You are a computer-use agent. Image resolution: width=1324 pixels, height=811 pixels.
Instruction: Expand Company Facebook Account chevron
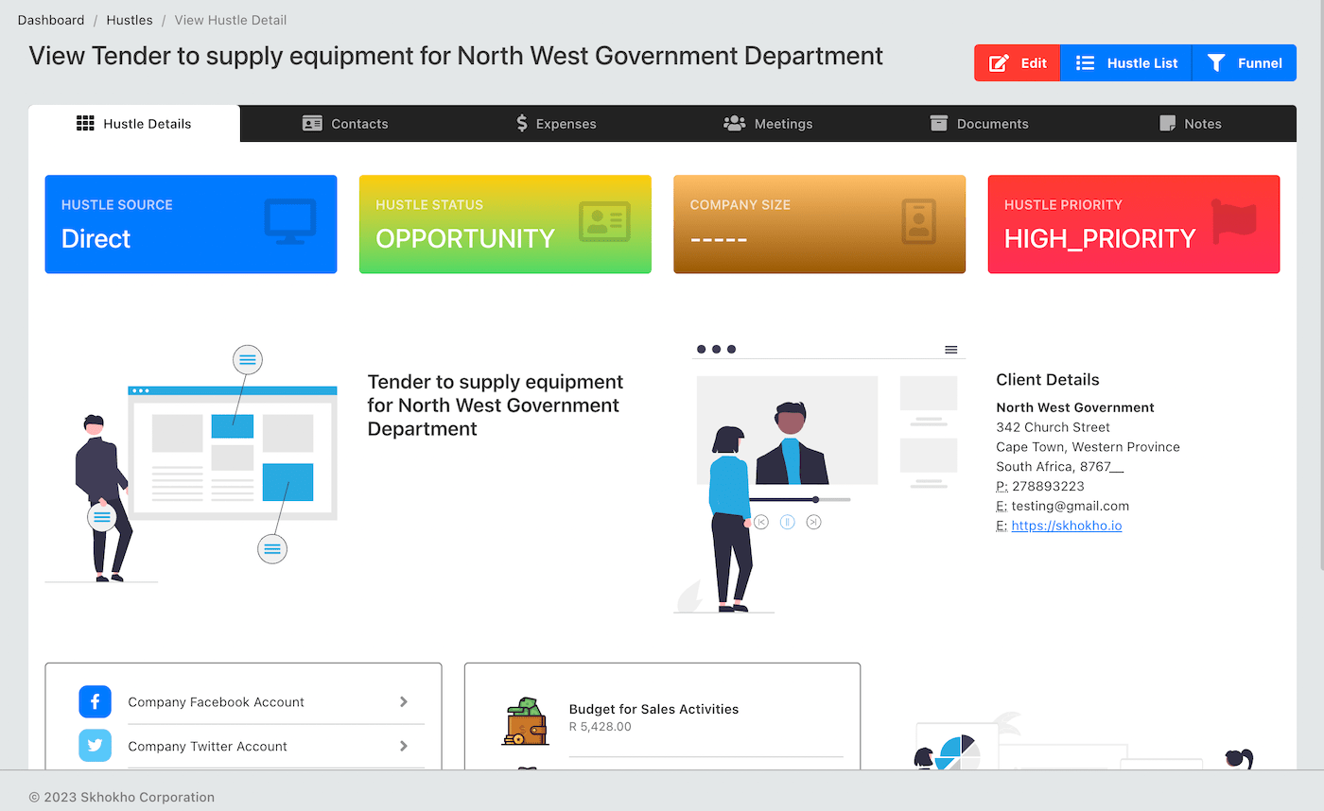(x=404, y=701)
